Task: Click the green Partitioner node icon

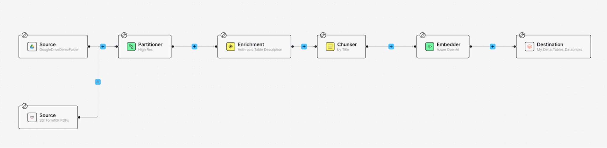Action: tap(131, 46)
